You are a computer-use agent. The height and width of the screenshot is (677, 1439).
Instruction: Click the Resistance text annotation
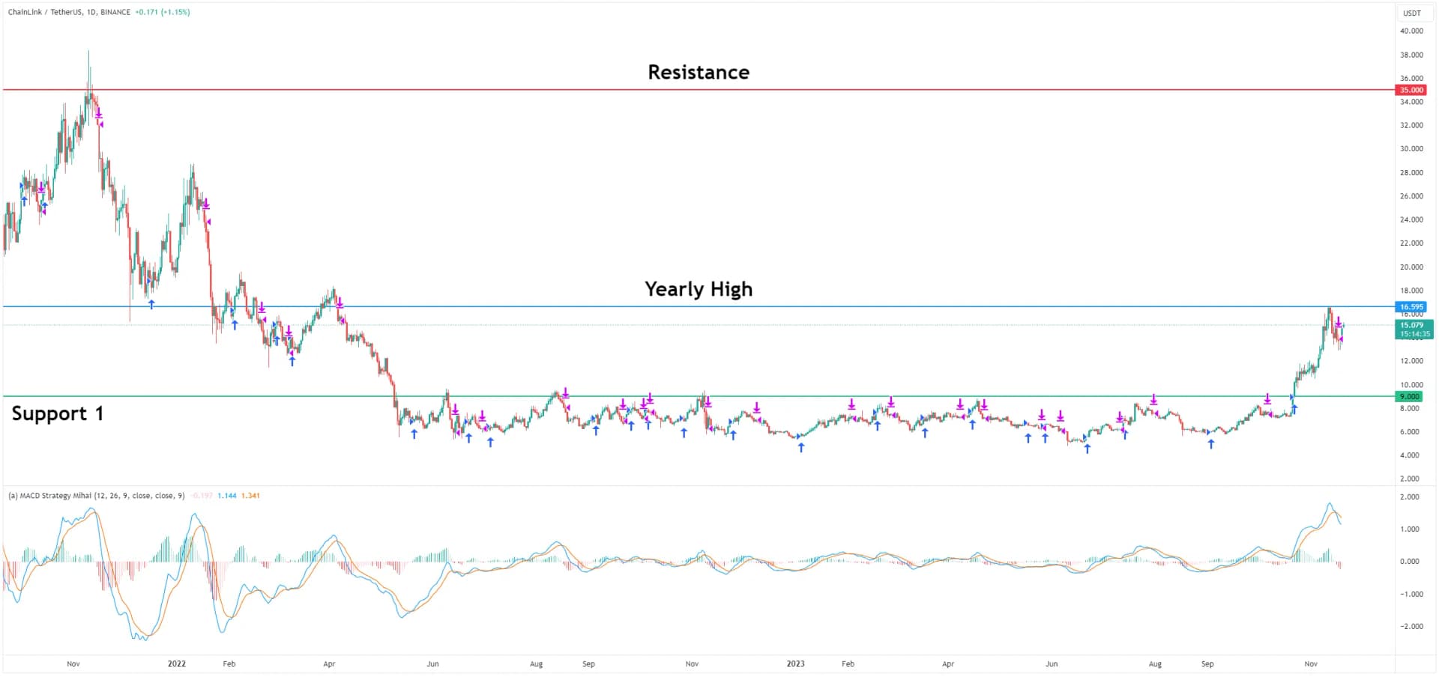698,72
